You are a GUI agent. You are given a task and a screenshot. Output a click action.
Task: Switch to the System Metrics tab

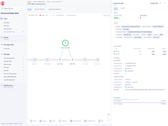pos(40,9)
